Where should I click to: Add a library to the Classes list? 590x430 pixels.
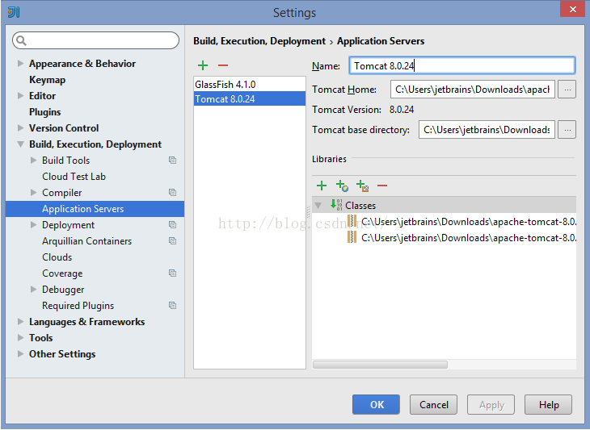pos(322,186)
